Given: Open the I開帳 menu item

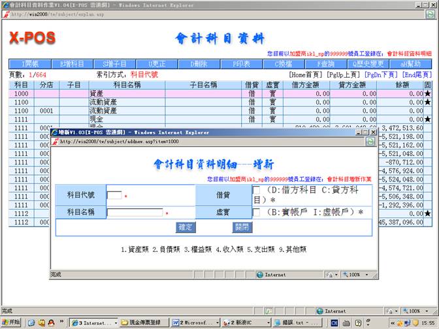Looking at the screenshot, I should pos(30,64).
